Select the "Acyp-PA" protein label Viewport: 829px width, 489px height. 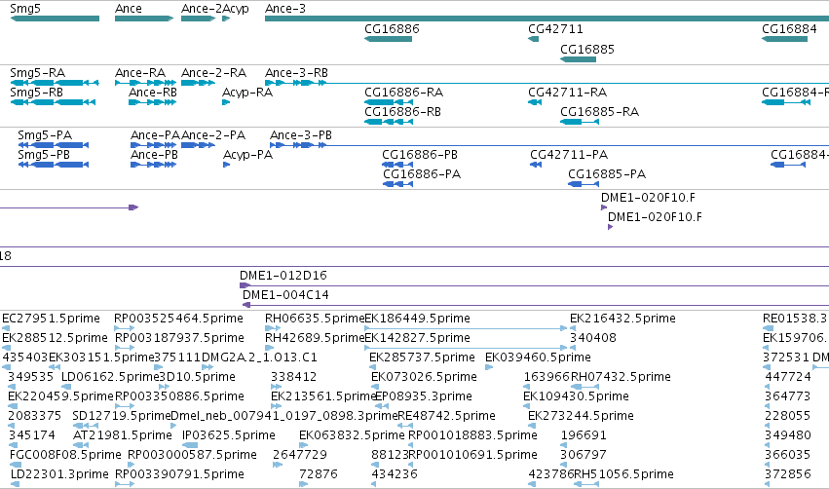pos(248,154)
